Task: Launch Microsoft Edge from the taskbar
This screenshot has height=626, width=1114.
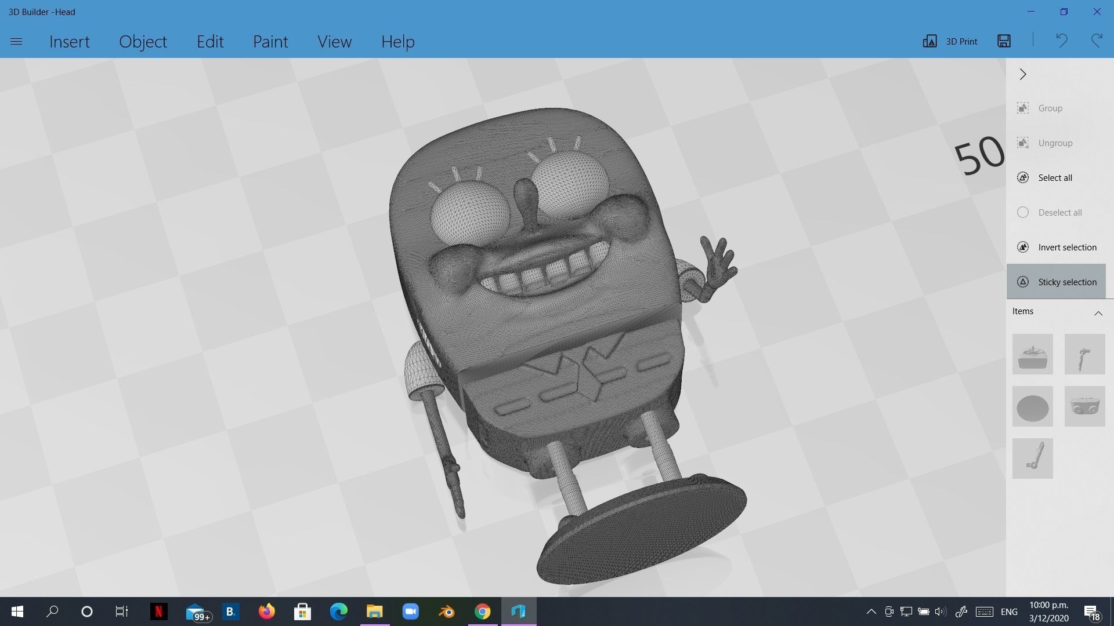Action: tap(339, 612)
